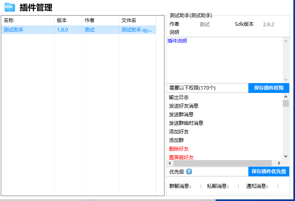Select the red 置屏蔽好友 permission
295x201 pixels.
click(x=181, y=157)
